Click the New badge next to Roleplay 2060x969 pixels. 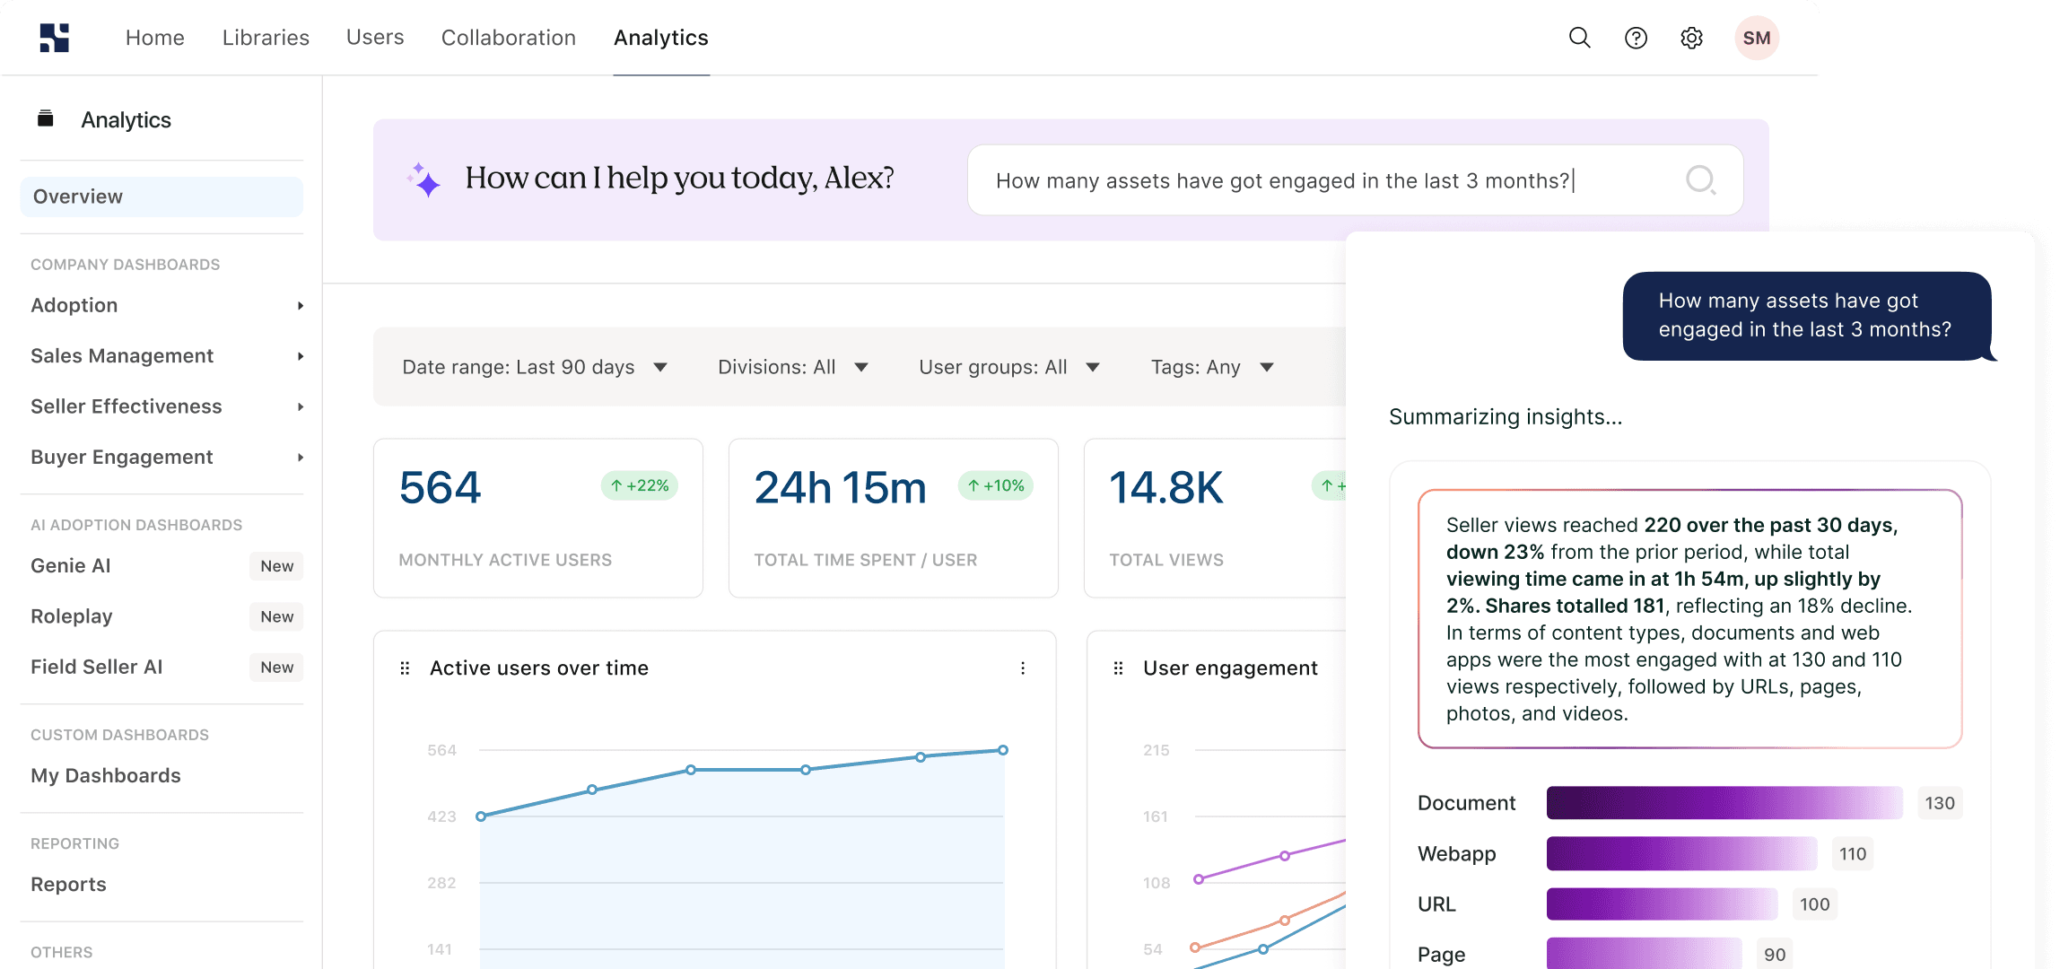[x=276, y=616]
